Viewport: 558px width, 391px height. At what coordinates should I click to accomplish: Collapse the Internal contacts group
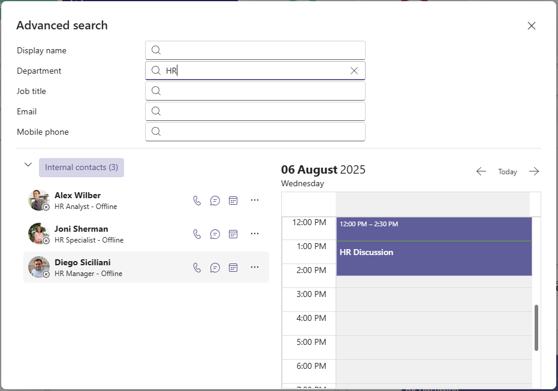pos(28,165)
